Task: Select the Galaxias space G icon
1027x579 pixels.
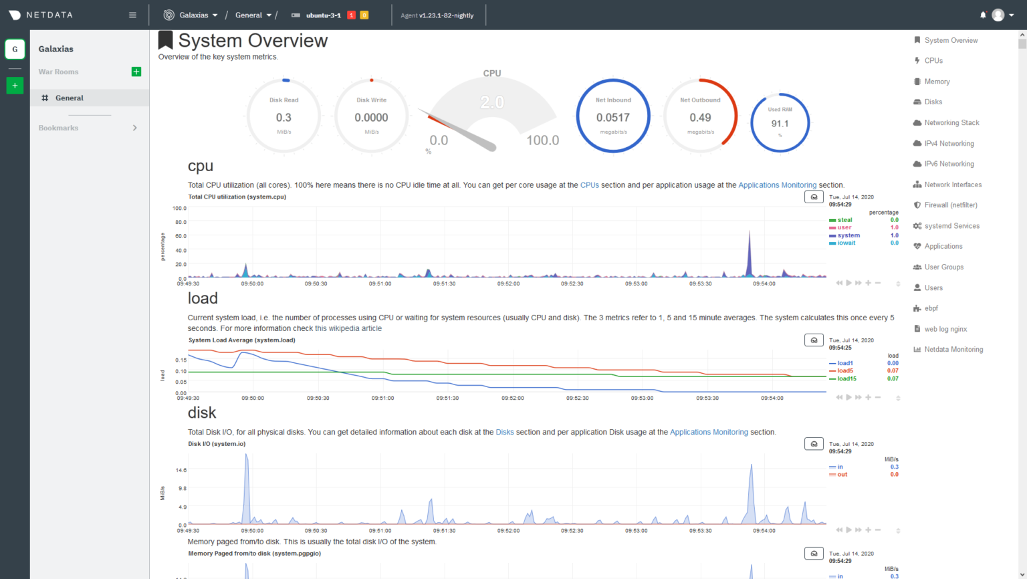Action: tap(14, 49)
